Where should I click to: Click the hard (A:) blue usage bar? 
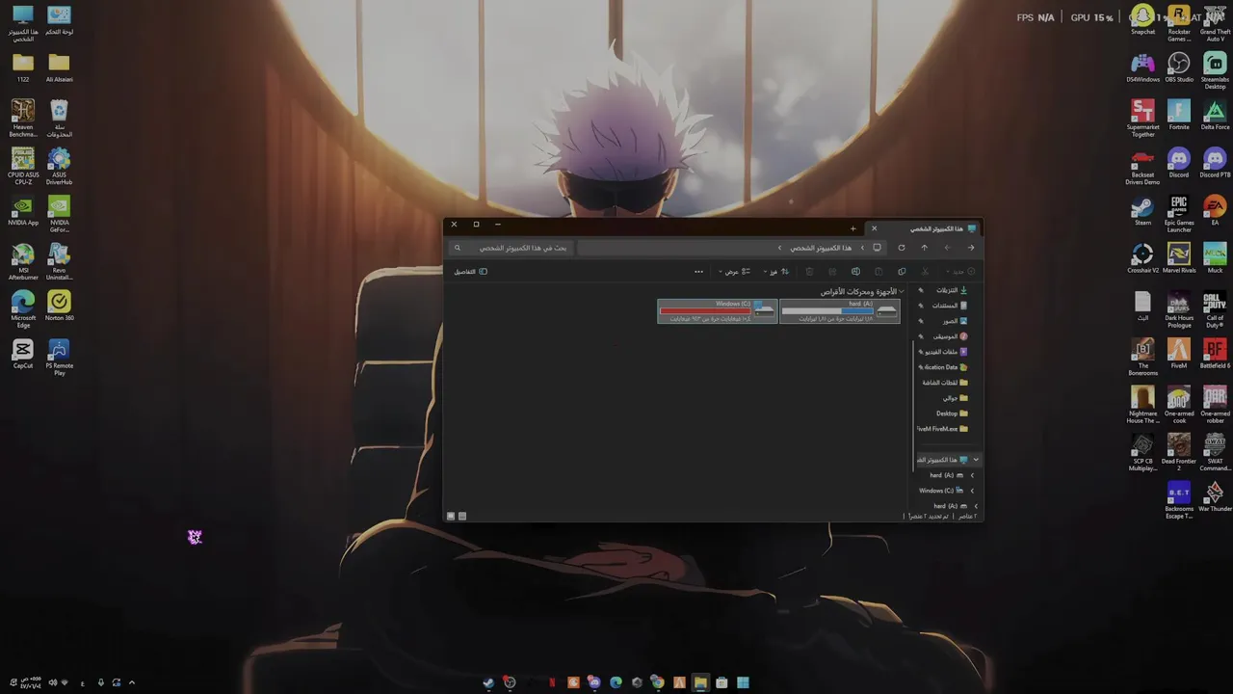[828, 311]
